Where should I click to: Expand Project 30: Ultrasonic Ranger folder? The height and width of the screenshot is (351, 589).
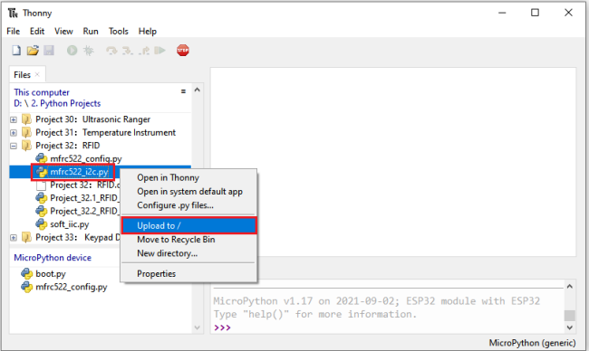[14, 120]
